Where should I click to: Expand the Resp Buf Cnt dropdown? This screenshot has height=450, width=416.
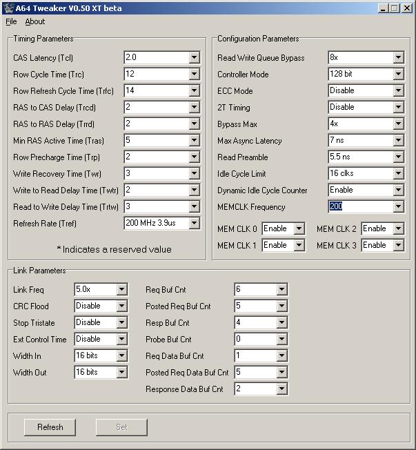(x=281, y=323)
